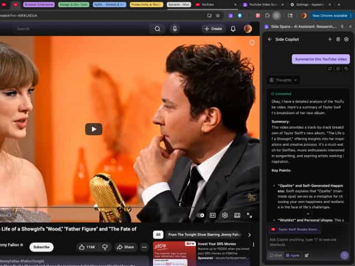Play the video with the center play button
The width and height of the screenshot is (355, 266).
point(93,129)
